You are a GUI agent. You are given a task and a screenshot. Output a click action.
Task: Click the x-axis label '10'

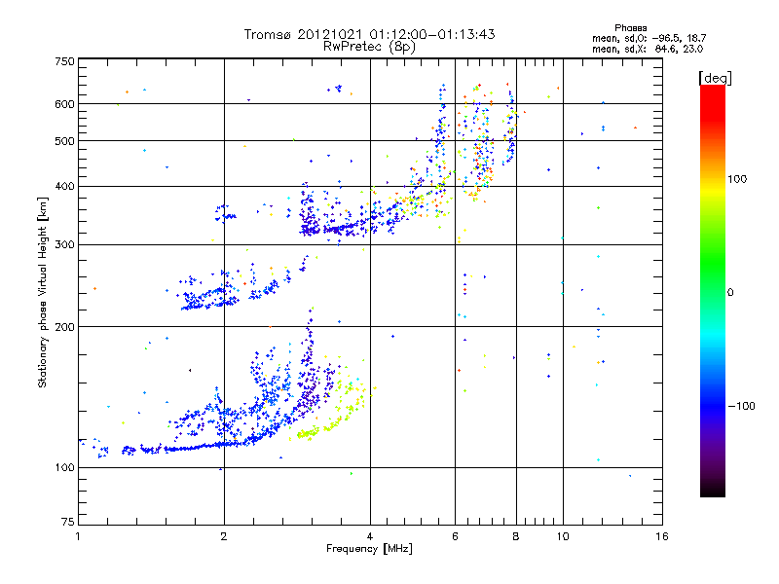click(x=563, y=536)
